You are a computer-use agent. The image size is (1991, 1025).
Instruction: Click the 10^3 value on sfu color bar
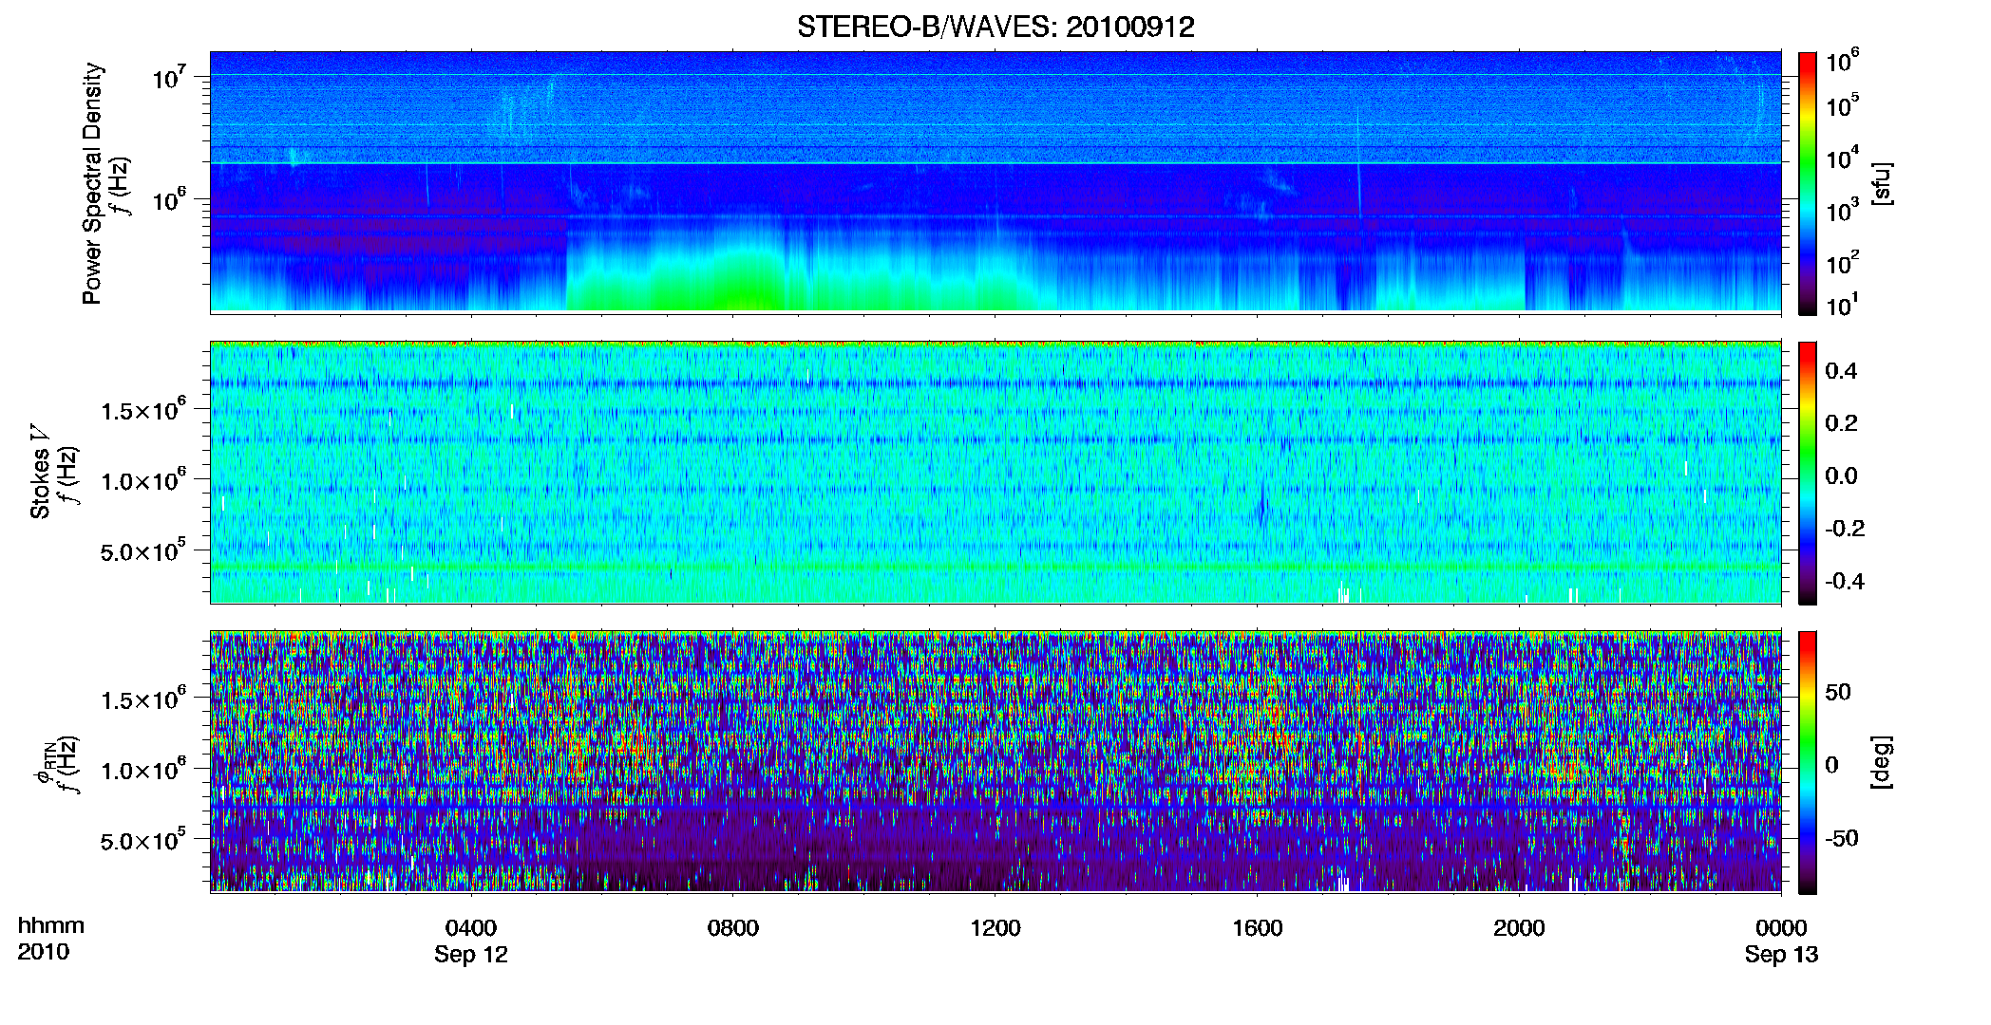[1843, 211]
